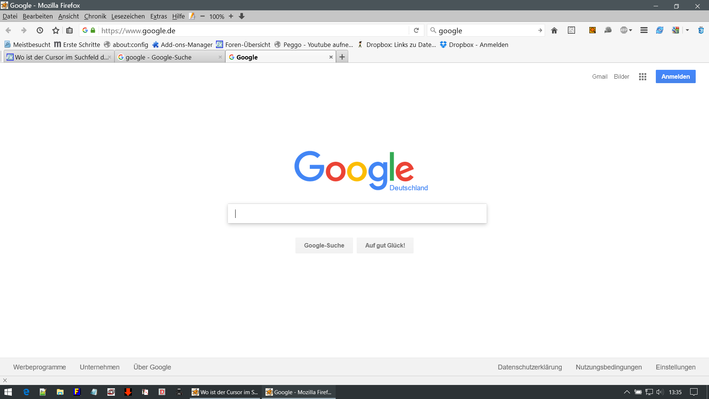
Task: Click the downloads arrow in the menu bar
Action: (x=242, y=16)
